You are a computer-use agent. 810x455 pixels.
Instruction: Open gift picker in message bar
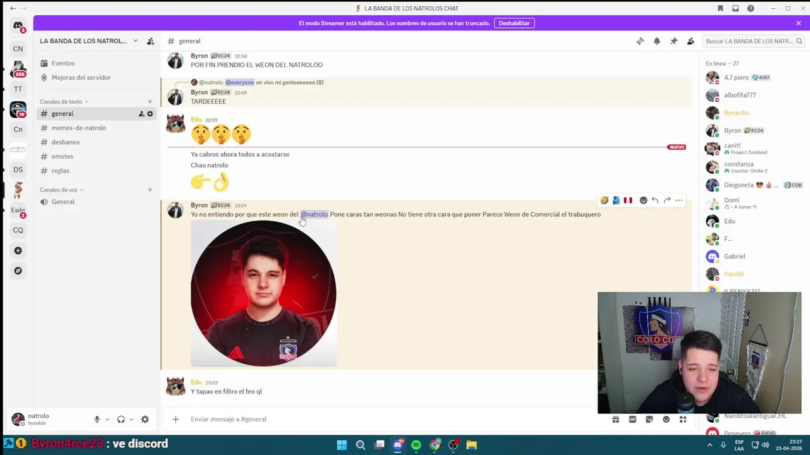616,419
